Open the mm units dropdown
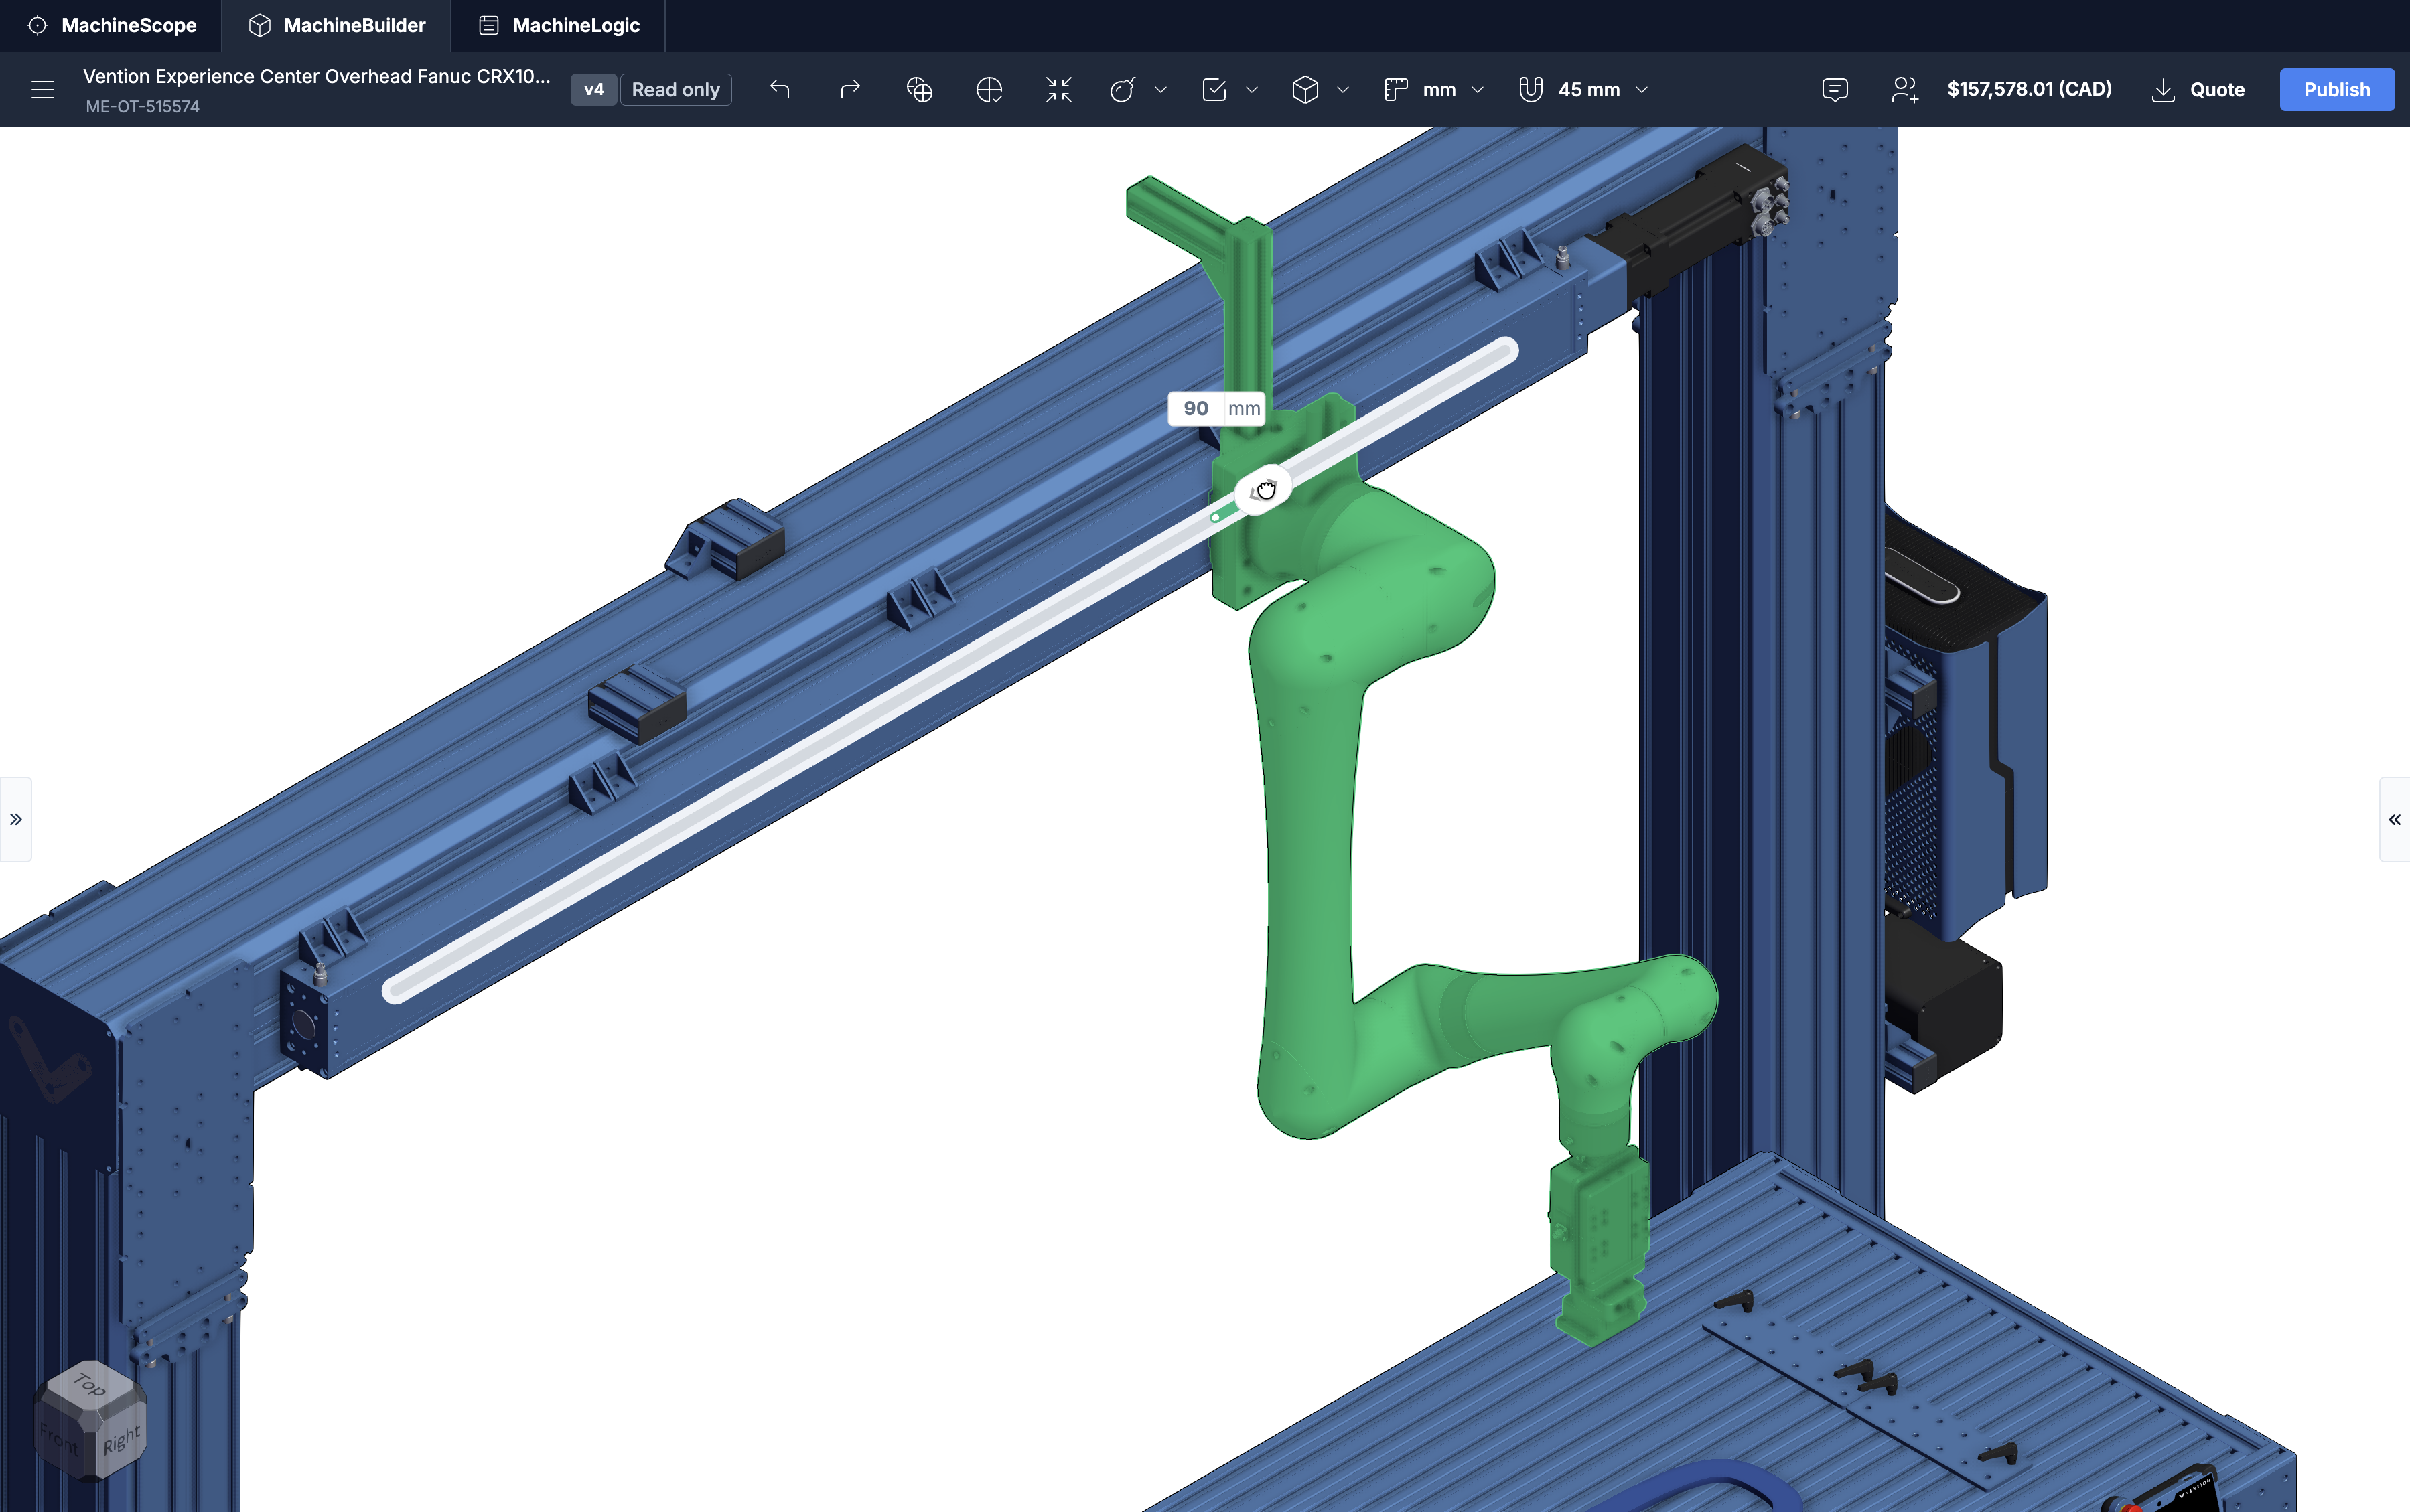Viewport: 2410px width, 1512px height. pyautogui.click(x=1453, y=90)
